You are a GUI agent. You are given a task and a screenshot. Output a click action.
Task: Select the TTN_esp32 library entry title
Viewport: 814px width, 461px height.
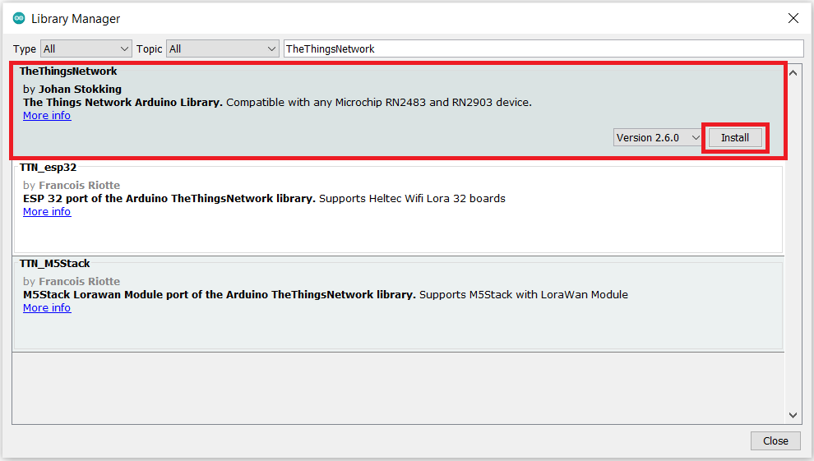[48, 167]
